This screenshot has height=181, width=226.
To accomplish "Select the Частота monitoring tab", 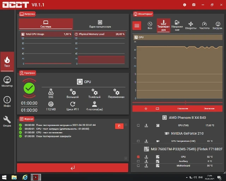I will click(x=204, y=26).
